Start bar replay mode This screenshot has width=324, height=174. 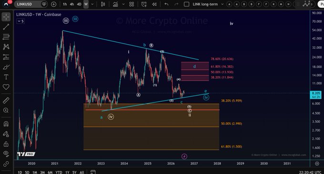pos(154,4)
